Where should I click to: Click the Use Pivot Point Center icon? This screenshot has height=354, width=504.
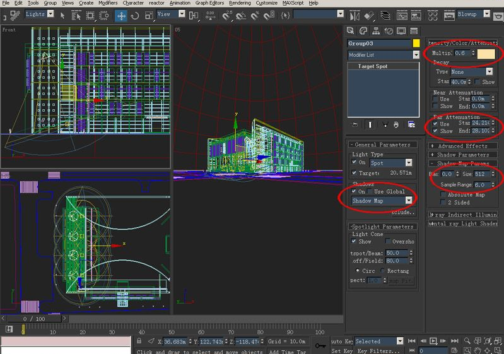pyautogui.click(x=194, y=15)
